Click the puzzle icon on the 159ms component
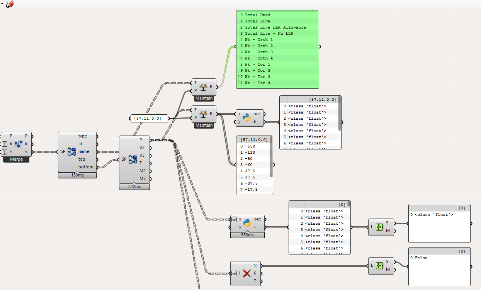Image resolution: width=481 pixels, height=290 pixels. coord(72,151)
